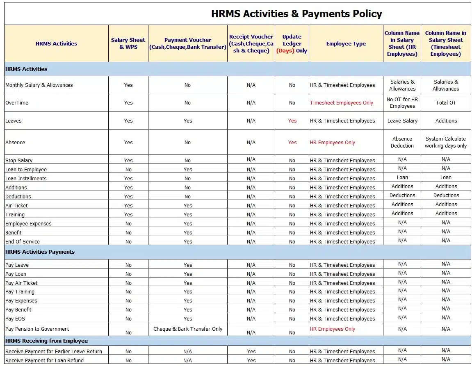Select the 'Payment Voucher' column header
Image resolution: width=472 pixels, height=366 pixels.
pyautogui.click(x=188, y=43)
